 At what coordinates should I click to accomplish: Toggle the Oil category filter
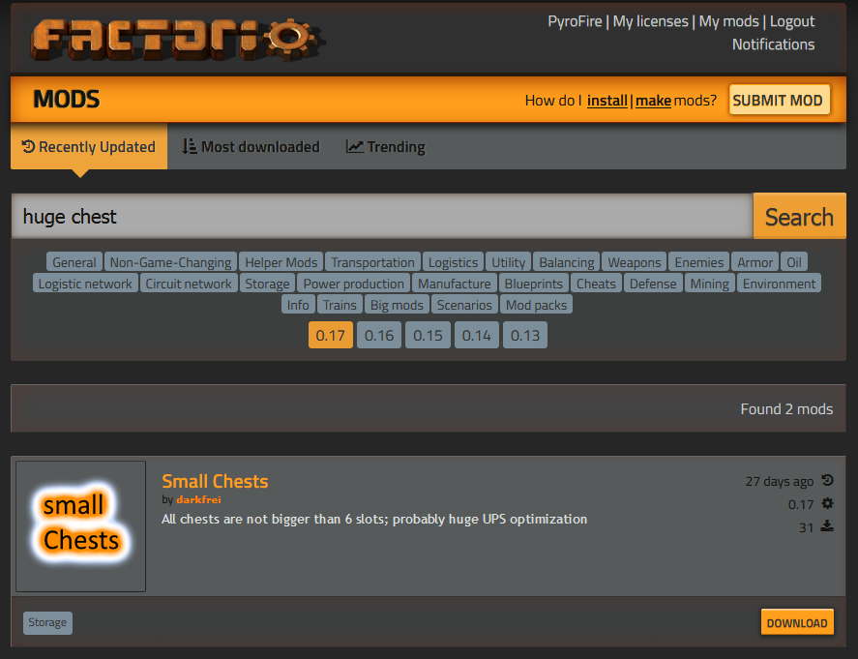tap(794, 262)
